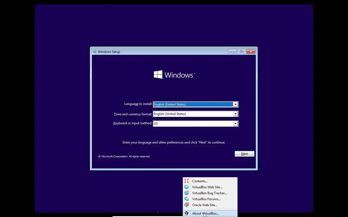
Task: Select the VirtualBox Bug Tracker menu item
Action: (210, 193)
